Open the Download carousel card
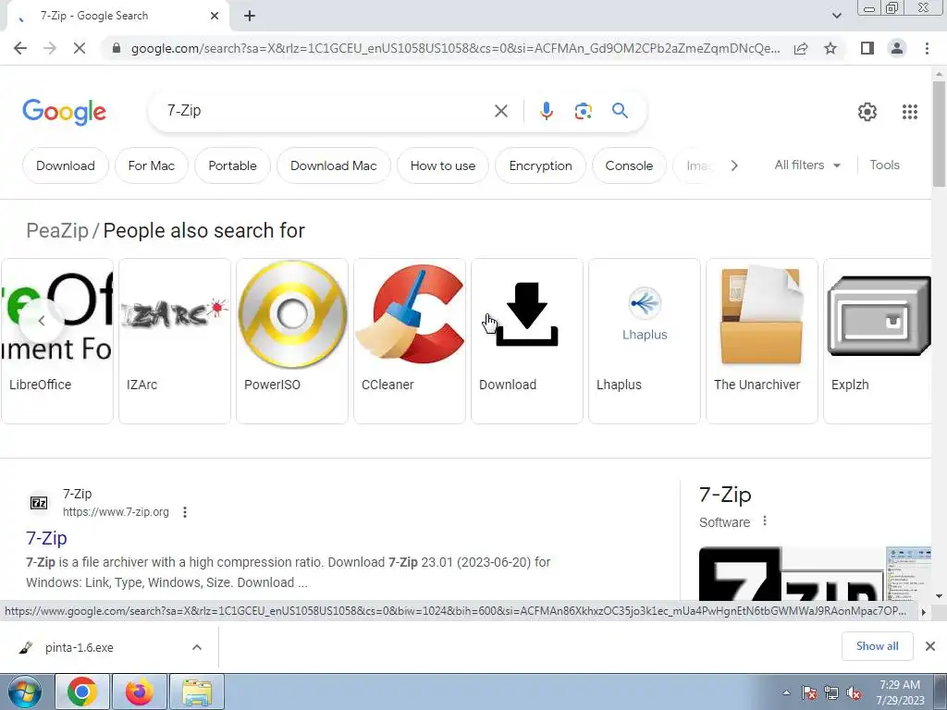The height and width of the screenshot is (710, 947). [526, 341]
